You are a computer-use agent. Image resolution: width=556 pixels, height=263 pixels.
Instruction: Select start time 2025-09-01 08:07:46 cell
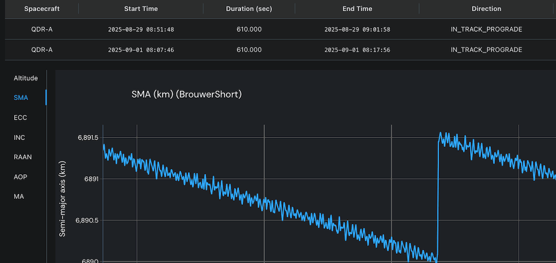pos(141,50)
